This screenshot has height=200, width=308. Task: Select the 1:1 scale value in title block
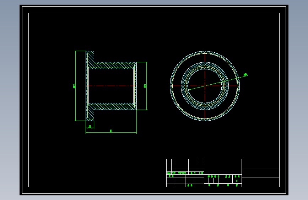point(237,181)
